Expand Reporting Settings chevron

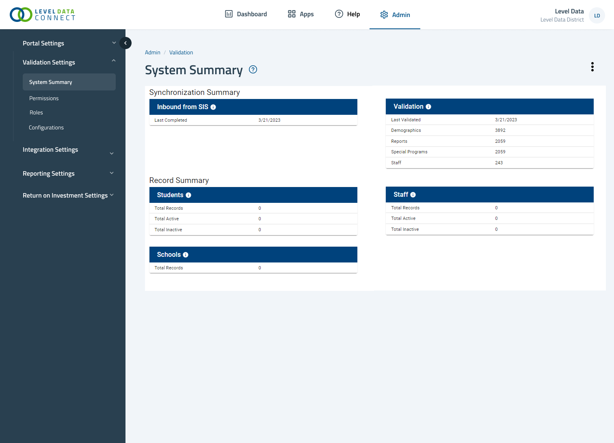(112, 173)
